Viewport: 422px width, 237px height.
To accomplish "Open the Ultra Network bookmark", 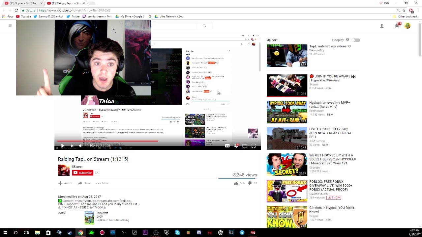I will 169,16.
